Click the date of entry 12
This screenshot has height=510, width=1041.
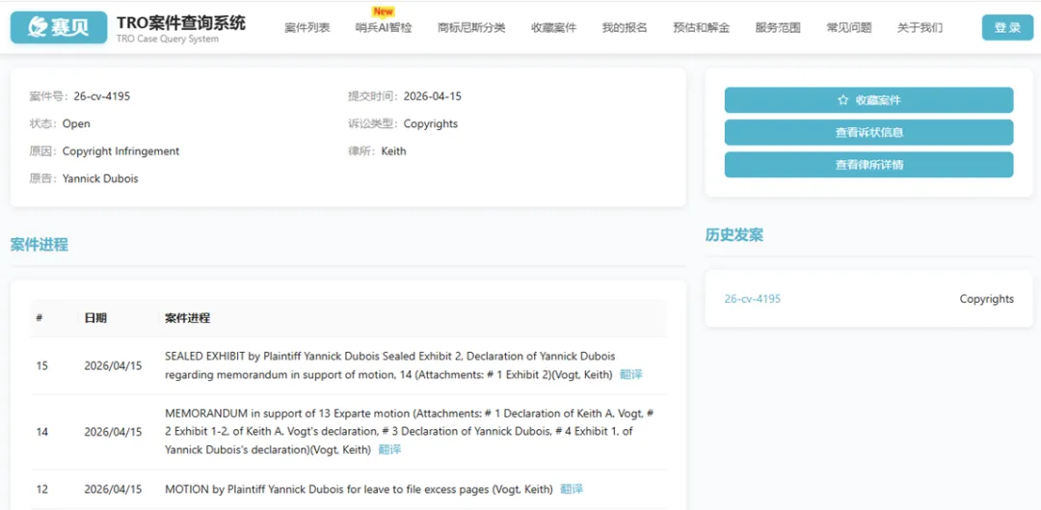113,490
